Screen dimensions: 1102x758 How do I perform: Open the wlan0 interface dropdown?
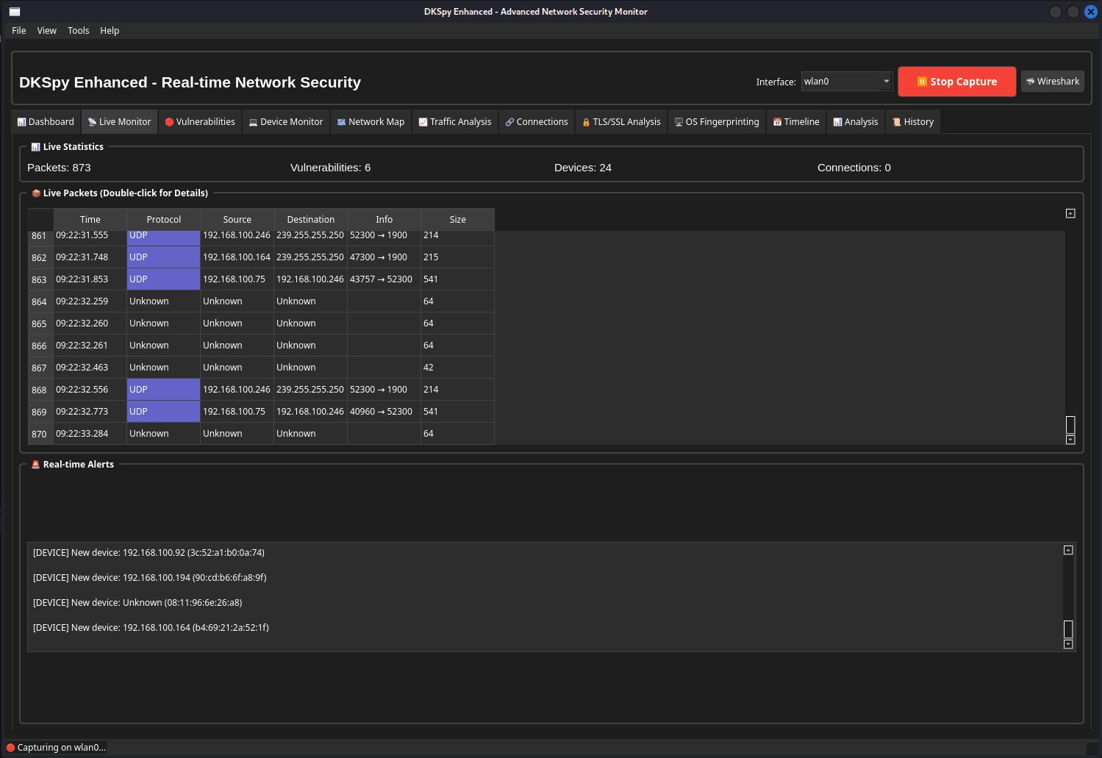point(846,82)
